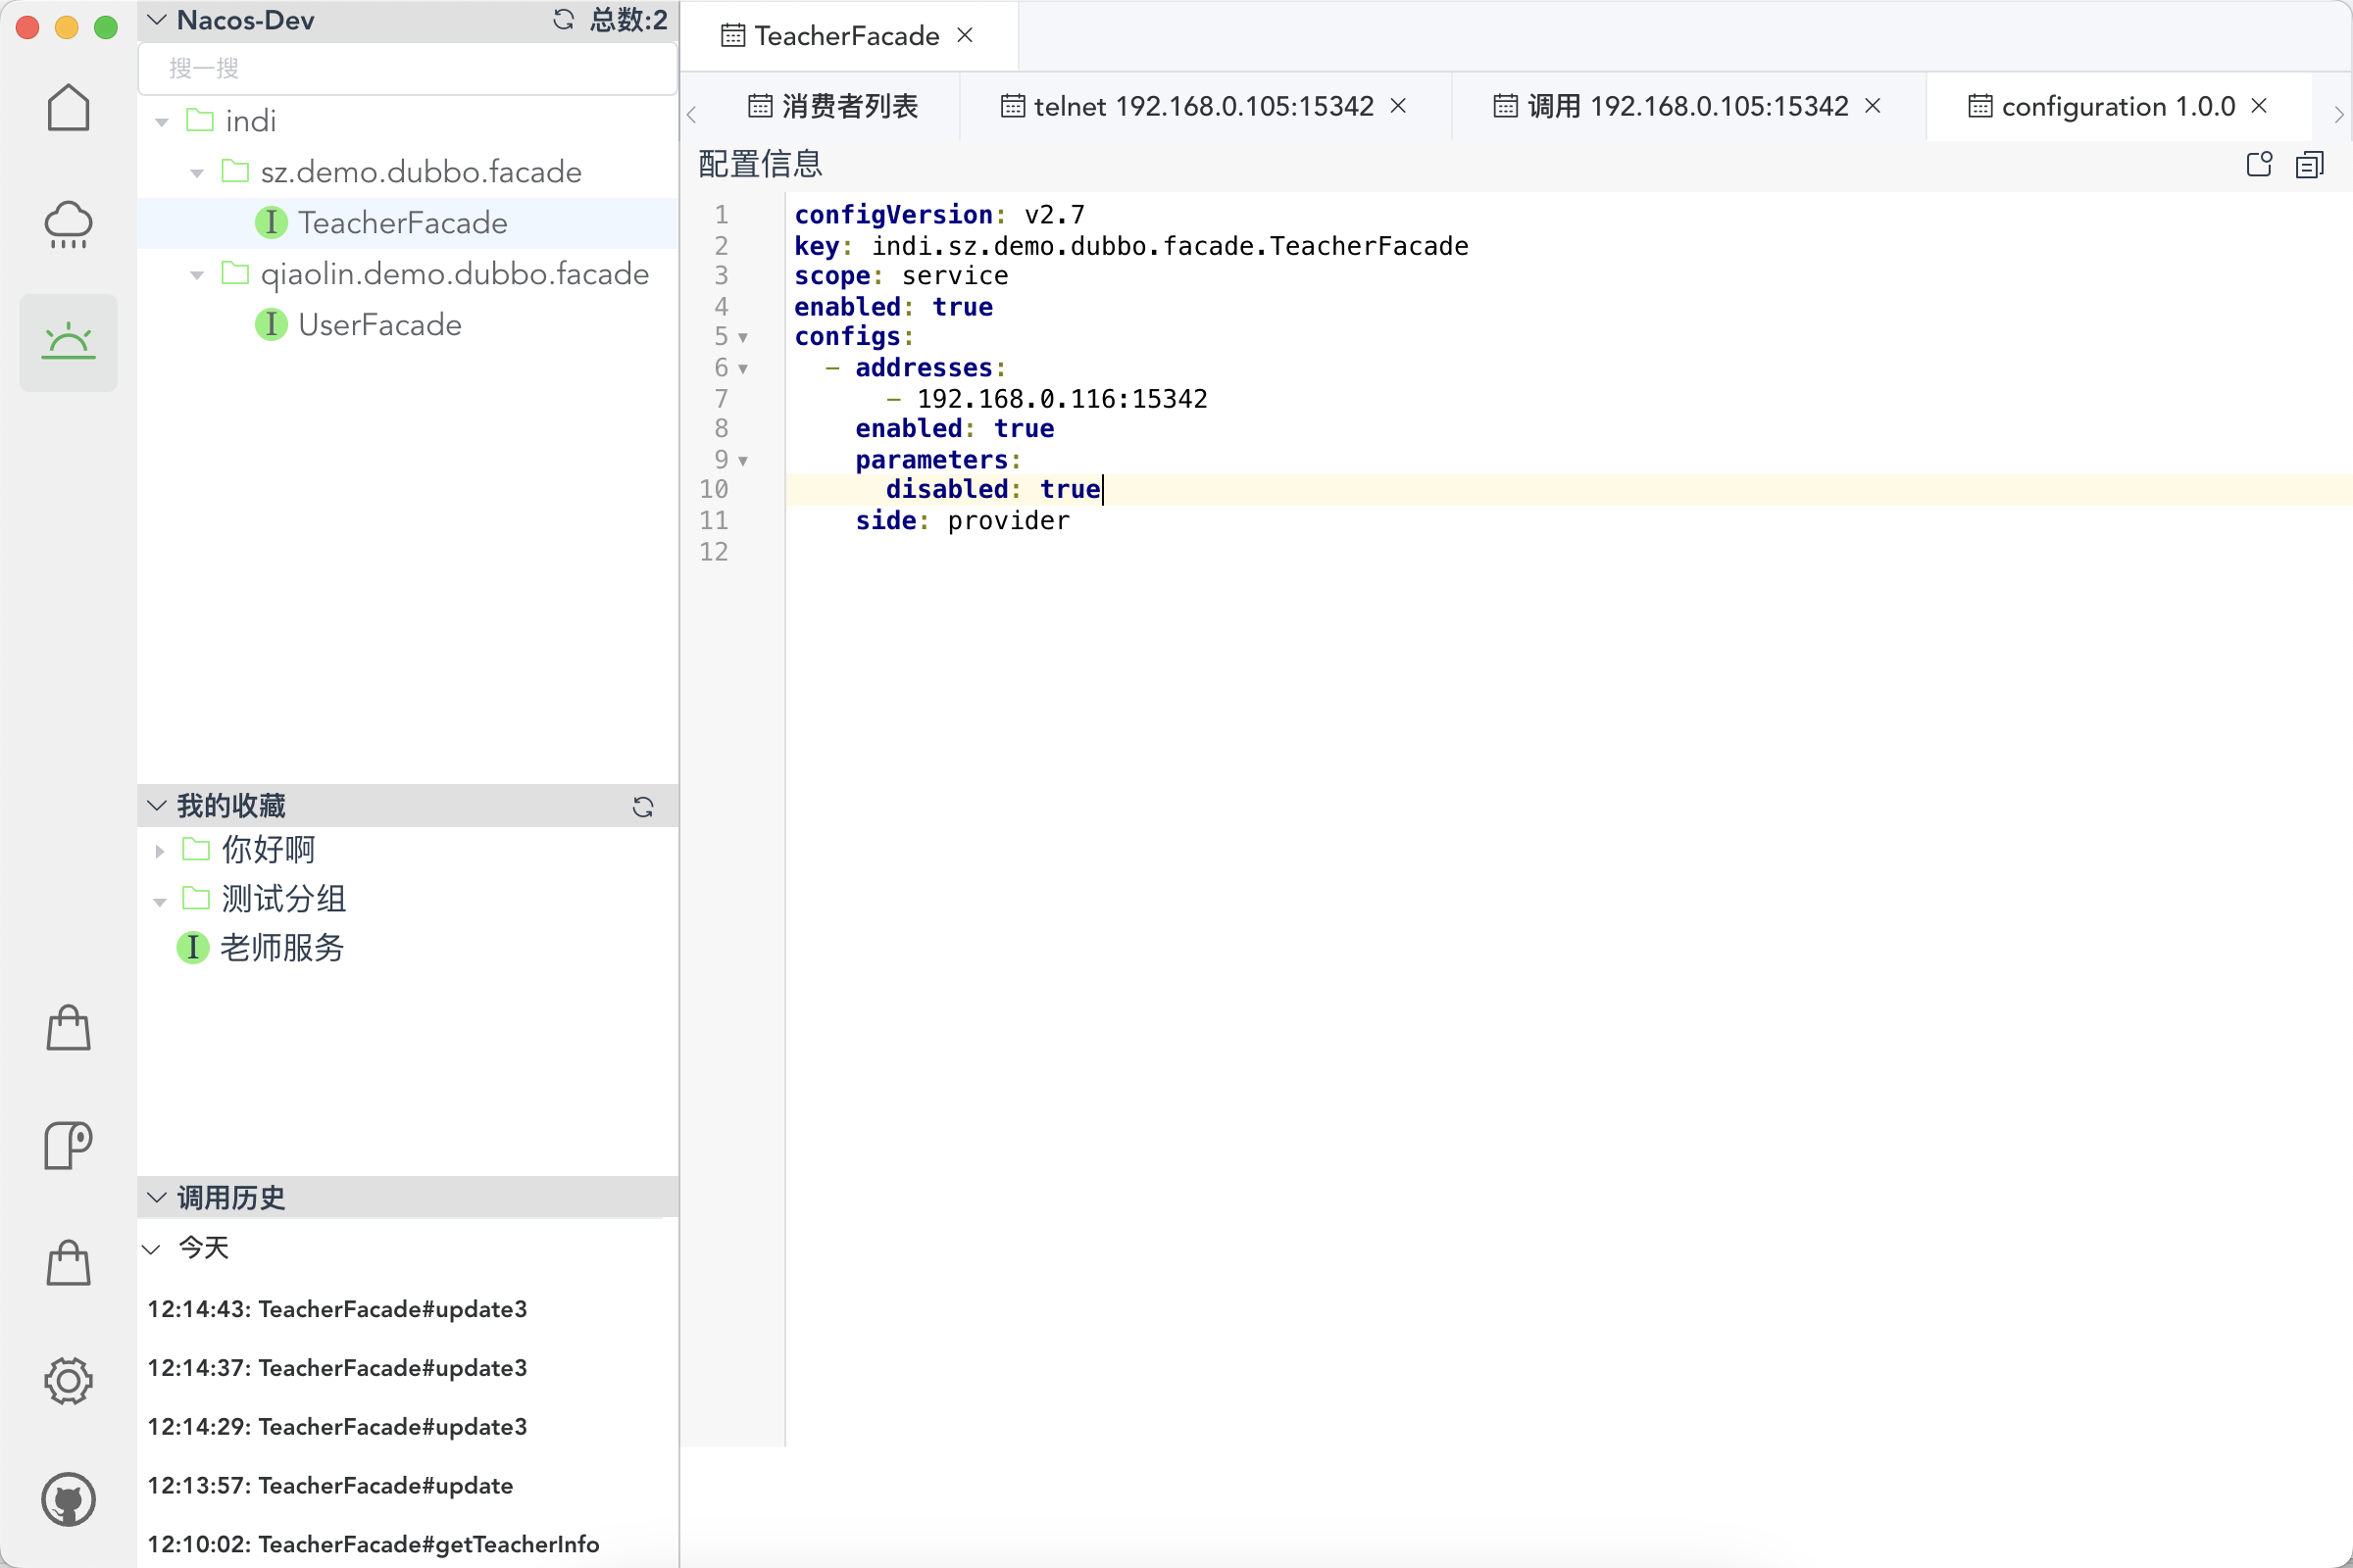The width and height of the screenshot is (2353, 1568).
Task: Select UserFacade in the service tree
Action: pyautogui.click(x=379, y=325)
